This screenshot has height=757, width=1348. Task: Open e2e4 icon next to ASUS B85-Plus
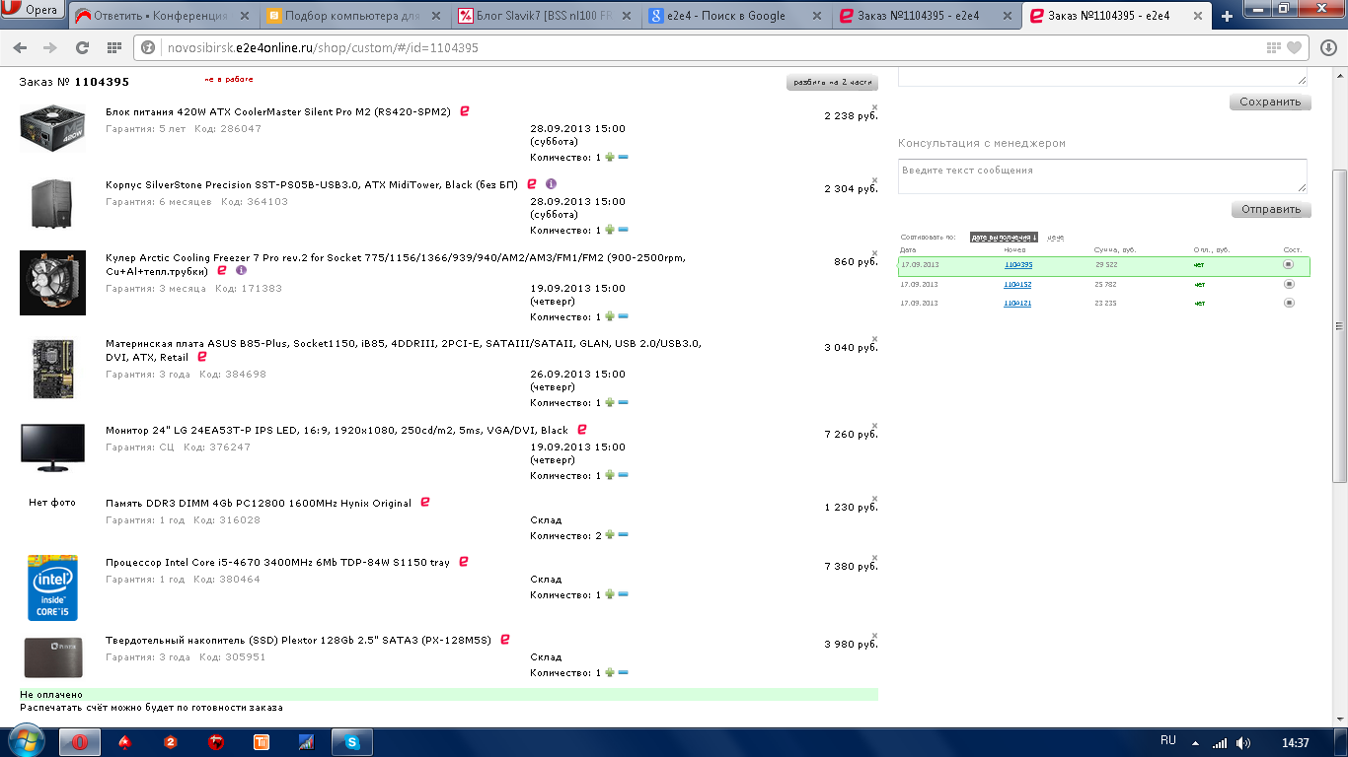(x=201, y=357)
